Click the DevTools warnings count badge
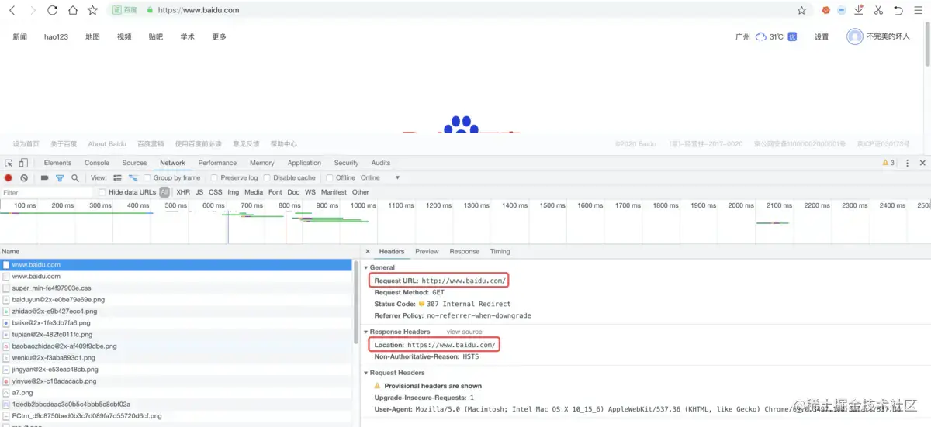Image resolution: width=931 pixels, height=427 pixels. tap(888, 163)
